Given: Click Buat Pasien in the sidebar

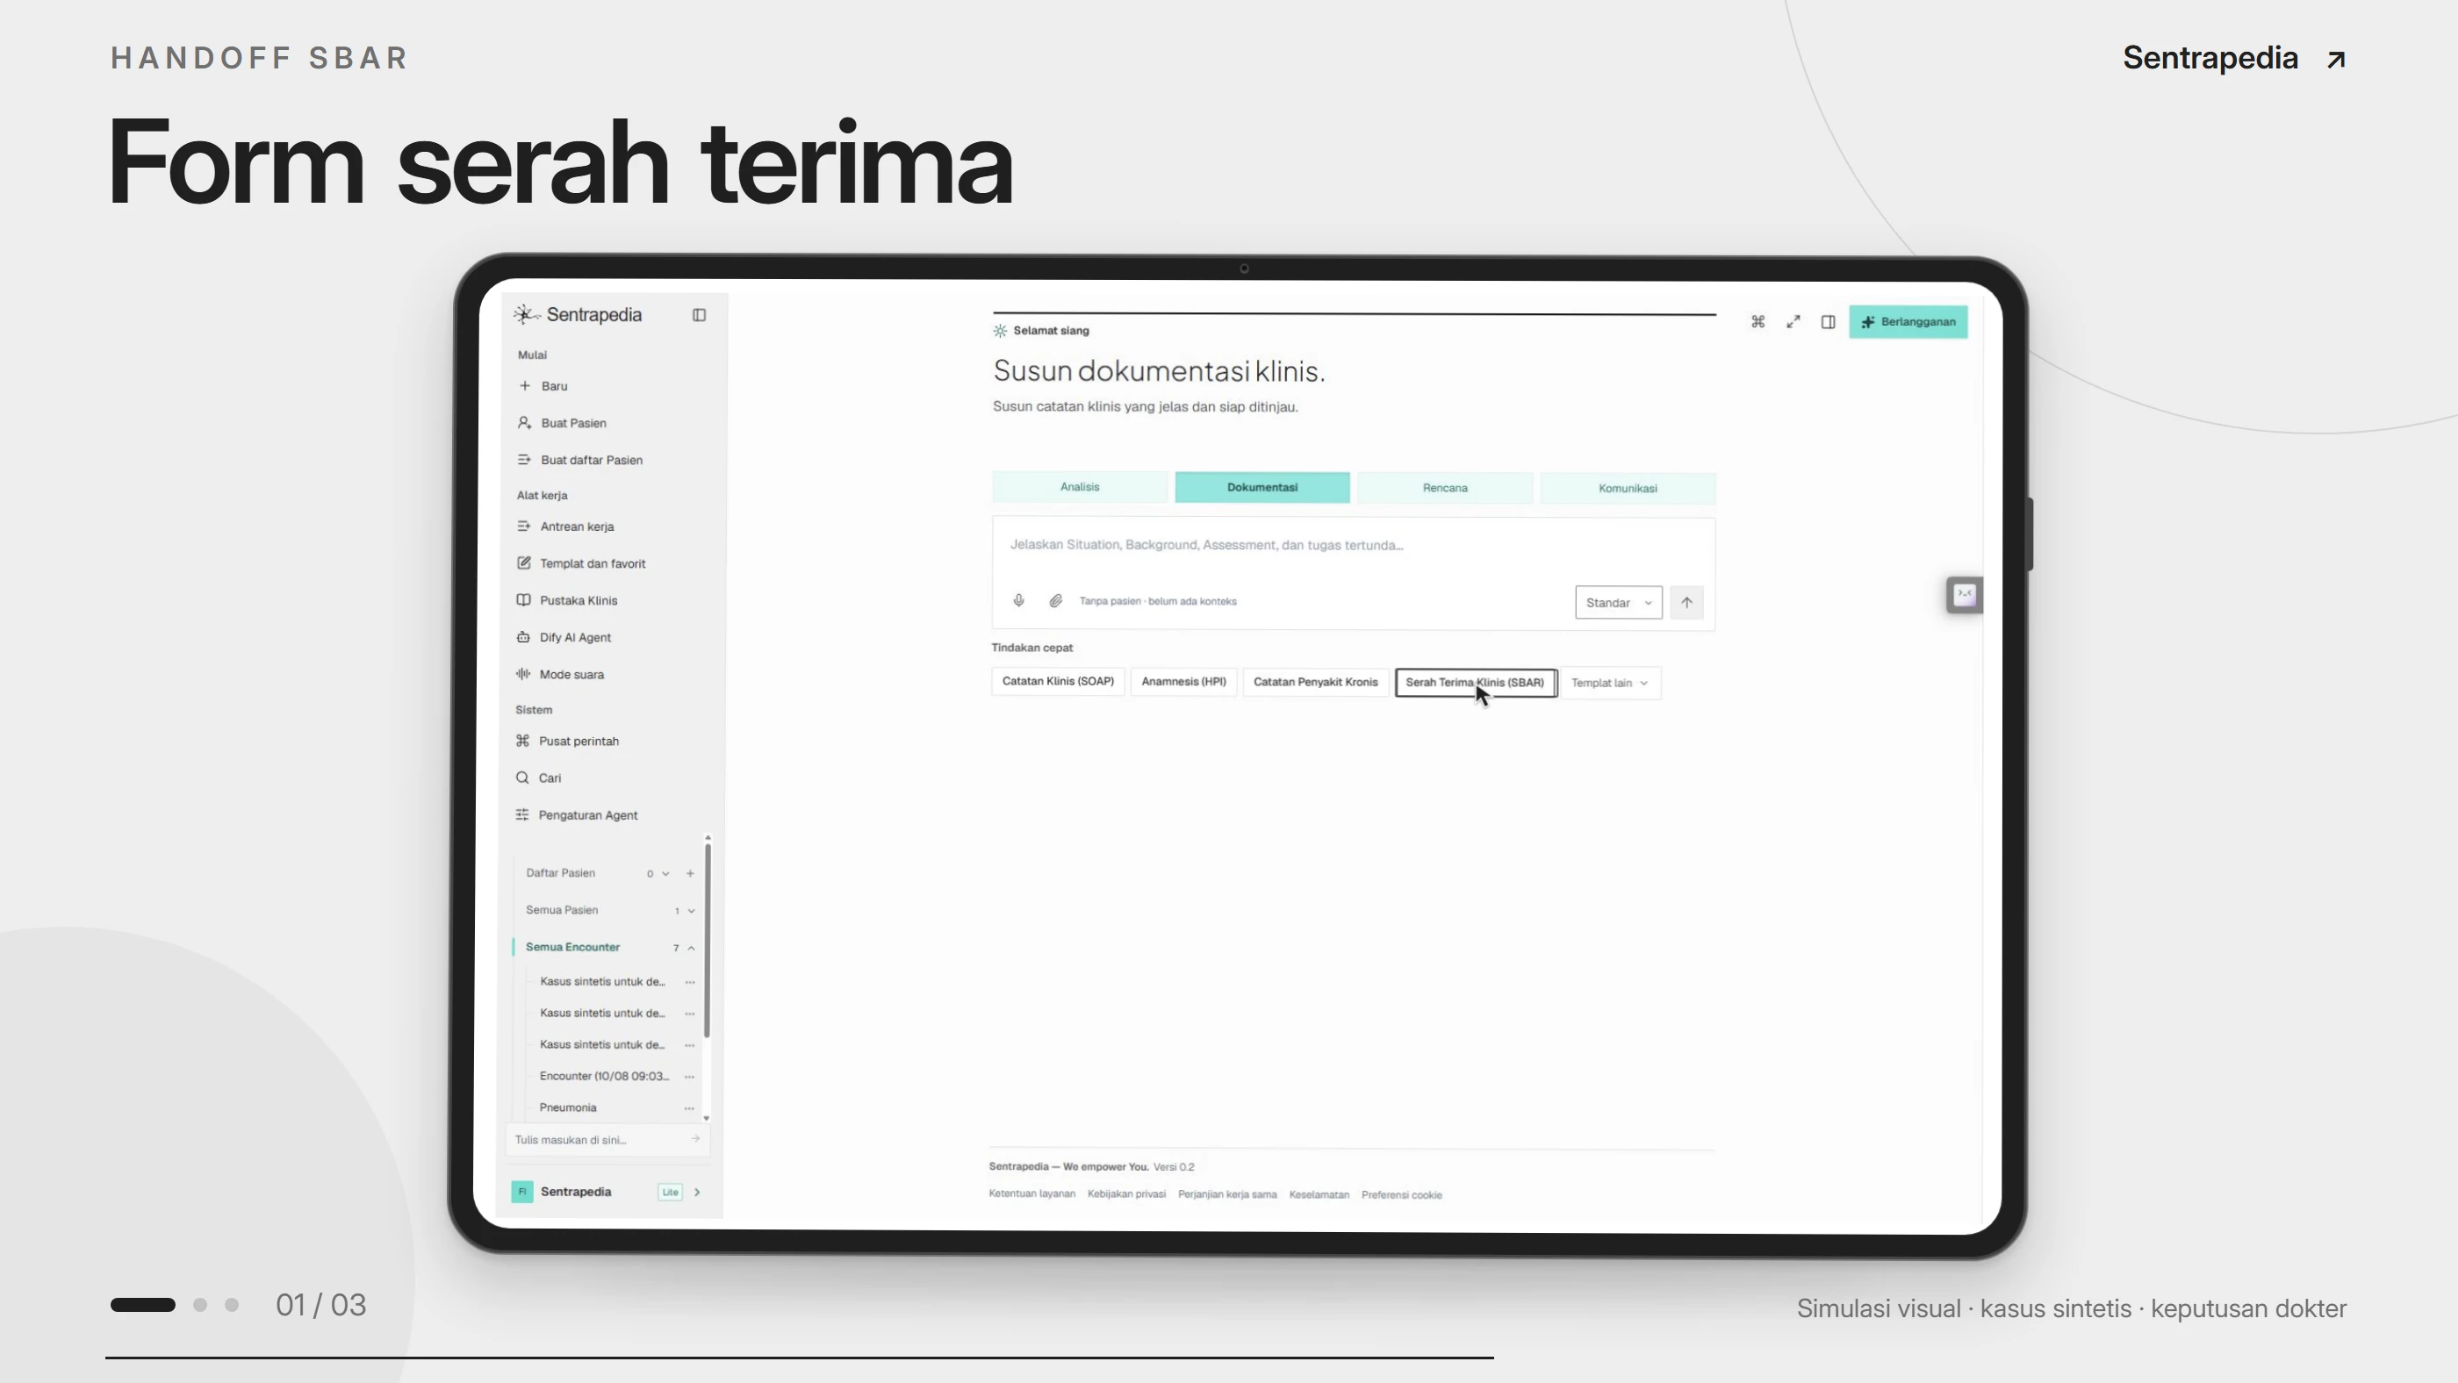Looking at the screenshot, I should click(561, 424).
